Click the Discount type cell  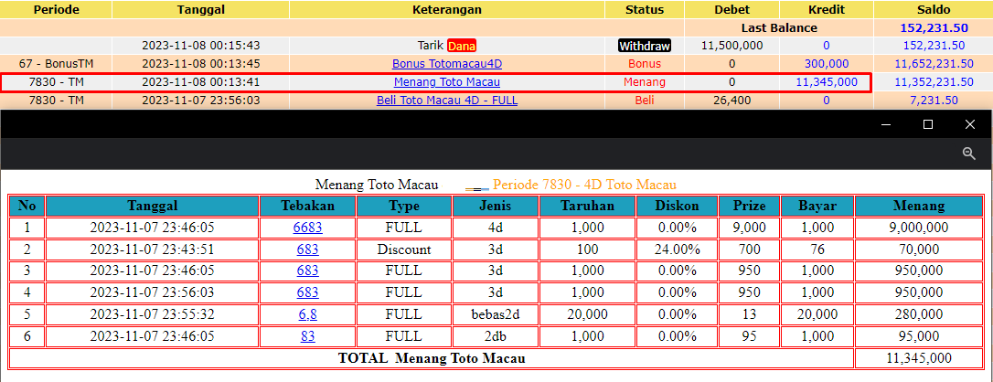click(x=404, y=249)
